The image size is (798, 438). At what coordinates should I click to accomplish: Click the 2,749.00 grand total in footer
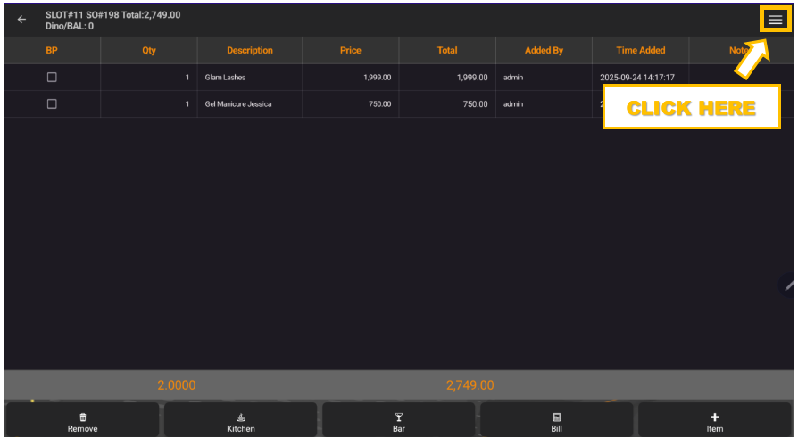pyautogui.click(x=470, y=385)
